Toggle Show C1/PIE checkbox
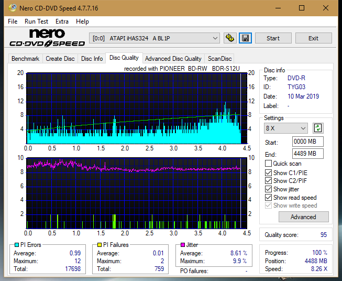 click(268, 172)
